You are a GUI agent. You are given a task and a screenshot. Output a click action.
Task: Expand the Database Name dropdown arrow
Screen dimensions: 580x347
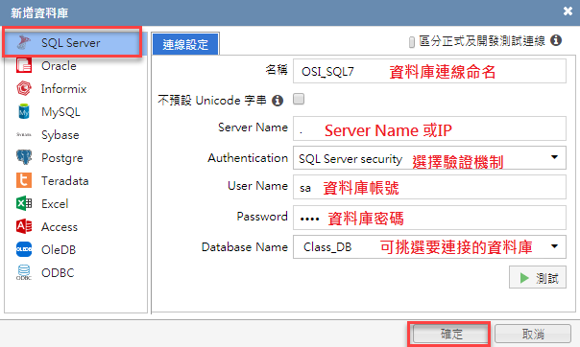tap(554, 246)
